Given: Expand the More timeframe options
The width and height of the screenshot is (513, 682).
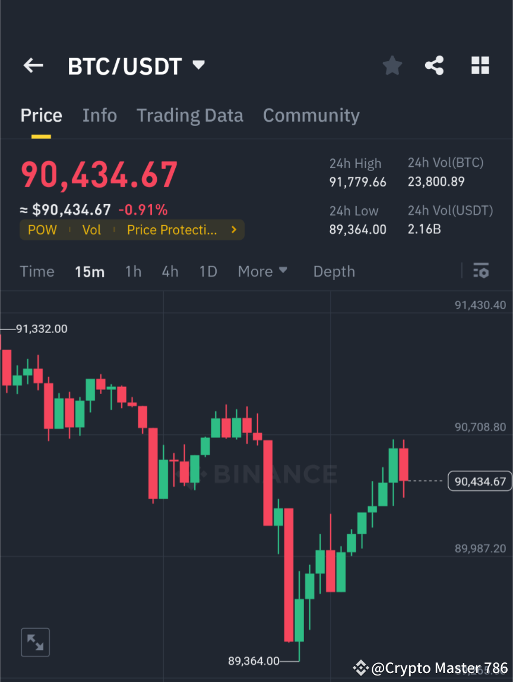Looking at the screenshot, I should pyautogui.click(x=262, y=271).
